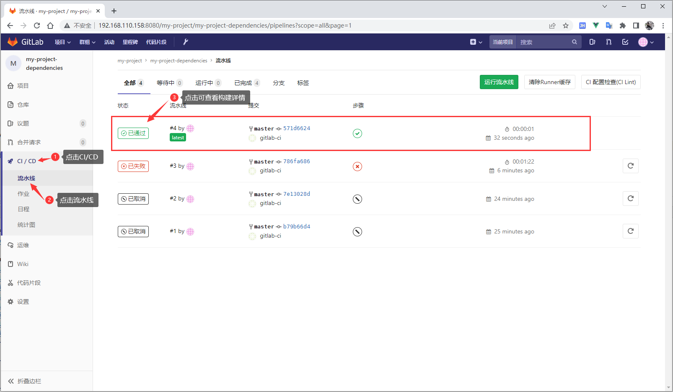Select the 统计图 submenu item
The image size is (673, 392).
26,225
